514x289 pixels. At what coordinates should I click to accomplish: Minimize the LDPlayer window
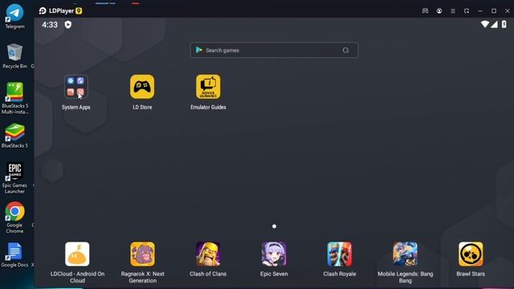click(480, 10)
